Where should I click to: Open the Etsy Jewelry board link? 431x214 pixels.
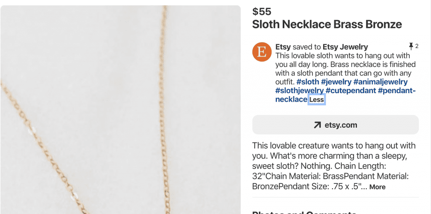click(x=345, y=47)
